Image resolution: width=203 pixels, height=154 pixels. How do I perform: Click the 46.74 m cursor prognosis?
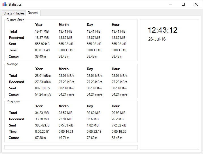64,138
